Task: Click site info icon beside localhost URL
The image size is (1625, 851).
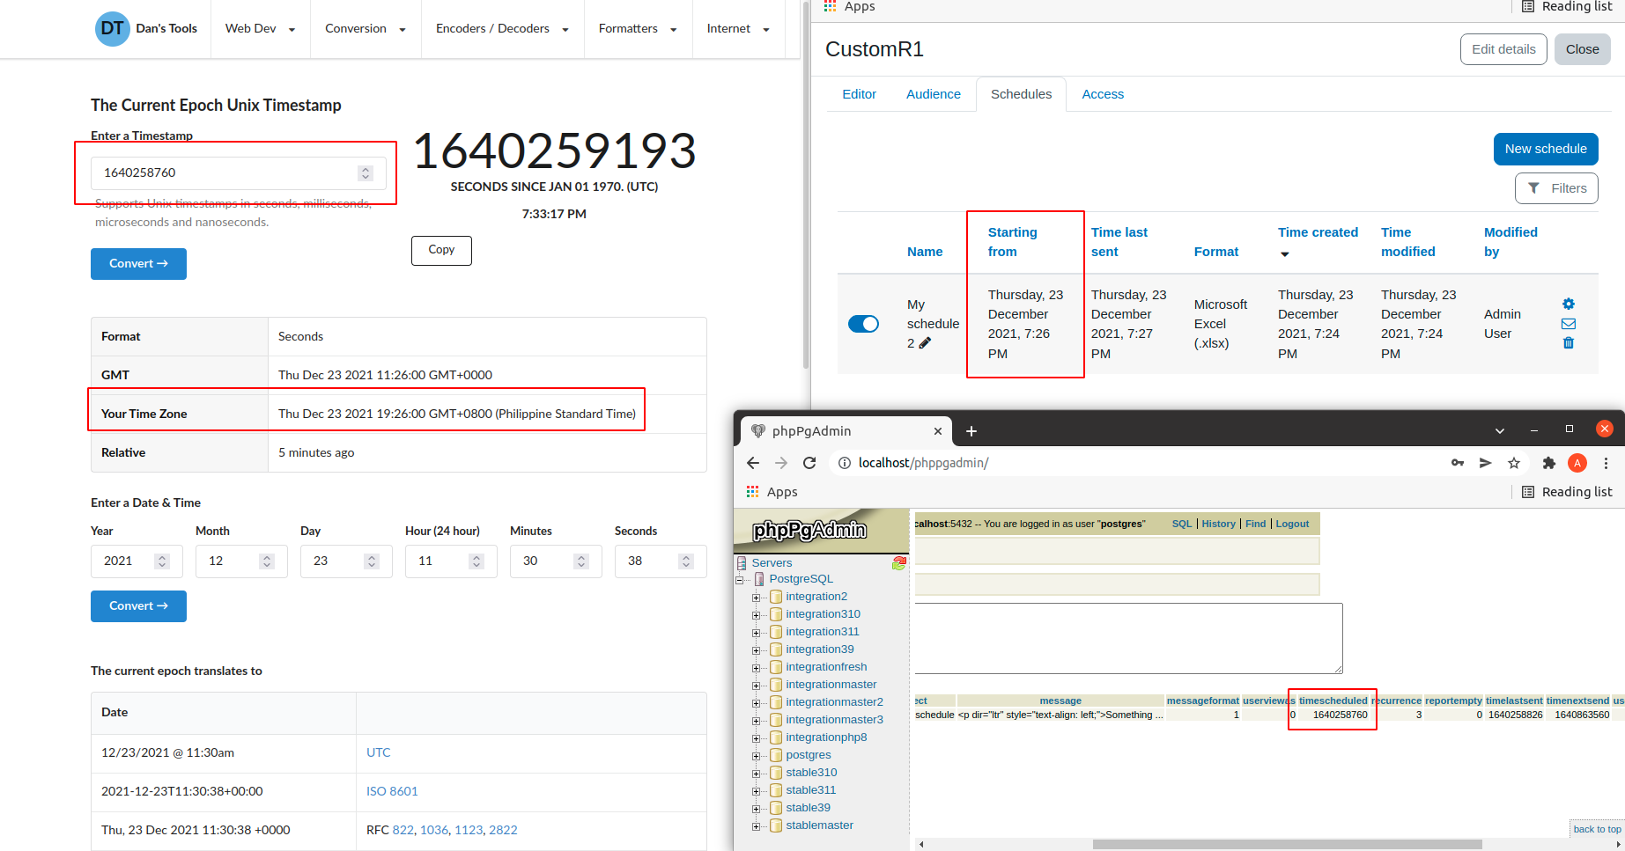Action: coord(845,463)
